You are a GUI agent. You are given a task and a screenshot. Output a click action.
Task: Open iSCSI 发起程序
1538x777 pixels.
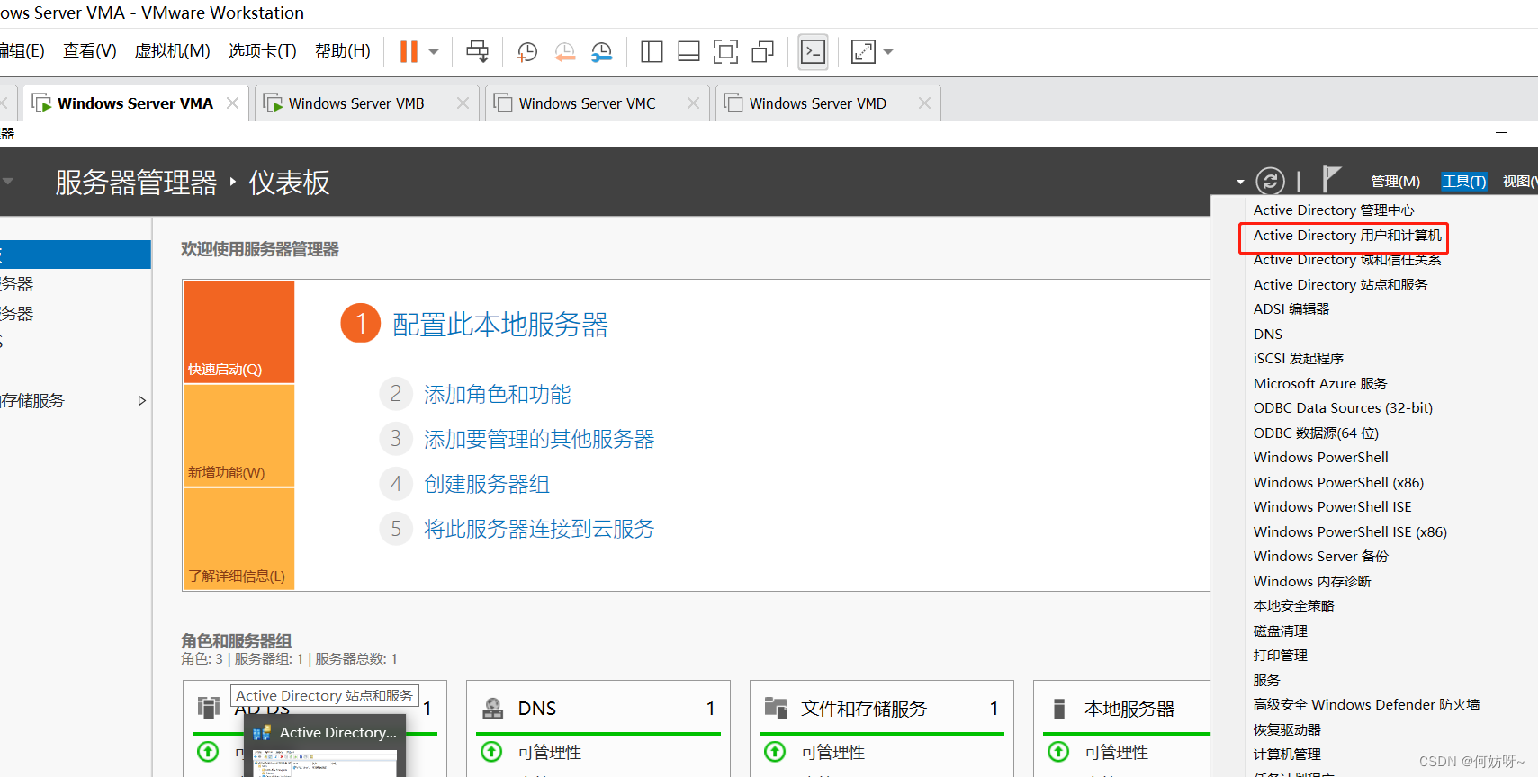coord(1299,359)
